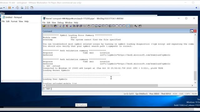
Task: Open source file from WinDbg toolbar
Action: click(x=44, y=26)
